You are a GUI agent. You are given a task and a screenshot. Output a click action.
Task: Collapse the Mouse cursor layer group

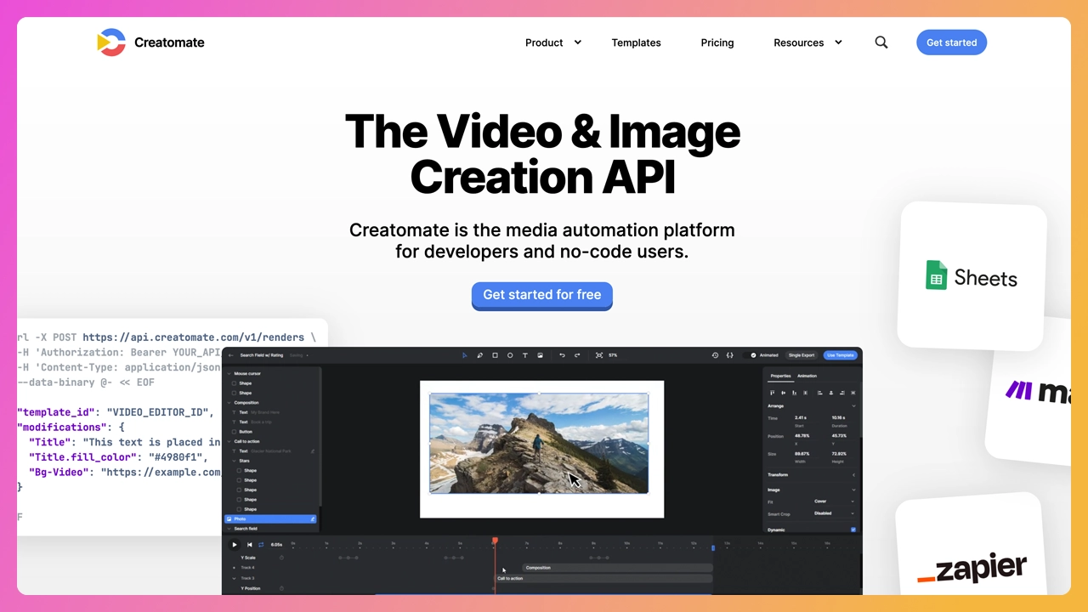[x=229, y=373]
